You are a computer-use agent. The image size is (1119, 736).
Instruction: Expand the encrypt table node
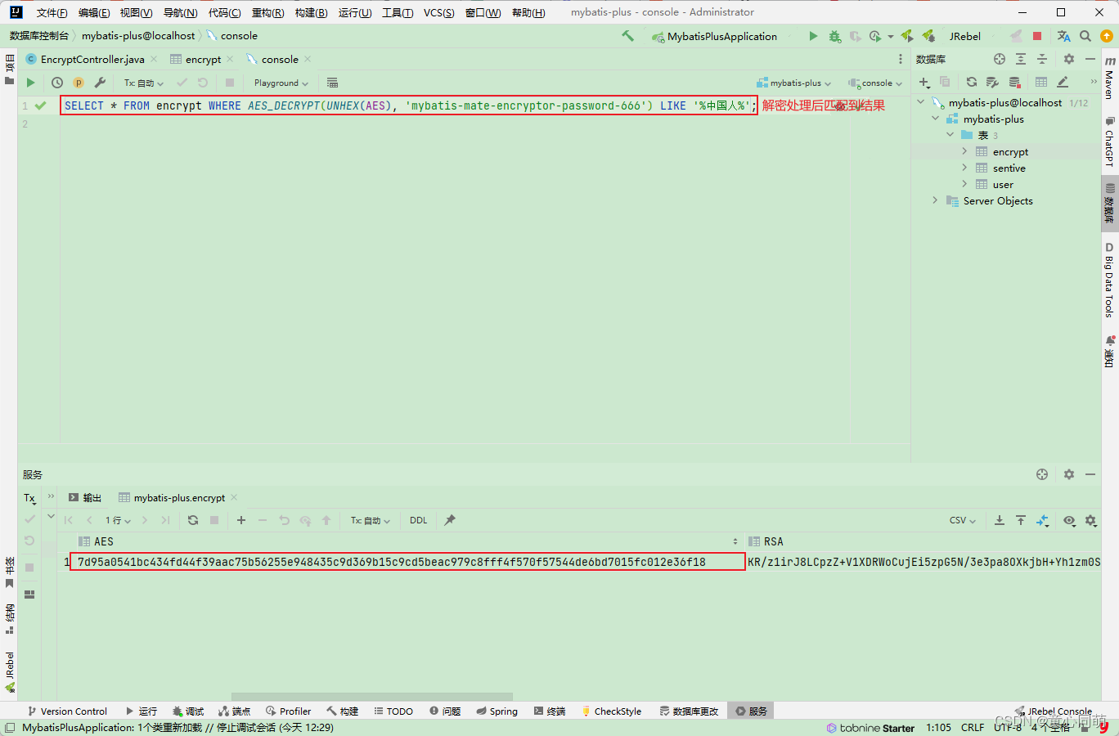pyautogui.click(x=964, y=151)
